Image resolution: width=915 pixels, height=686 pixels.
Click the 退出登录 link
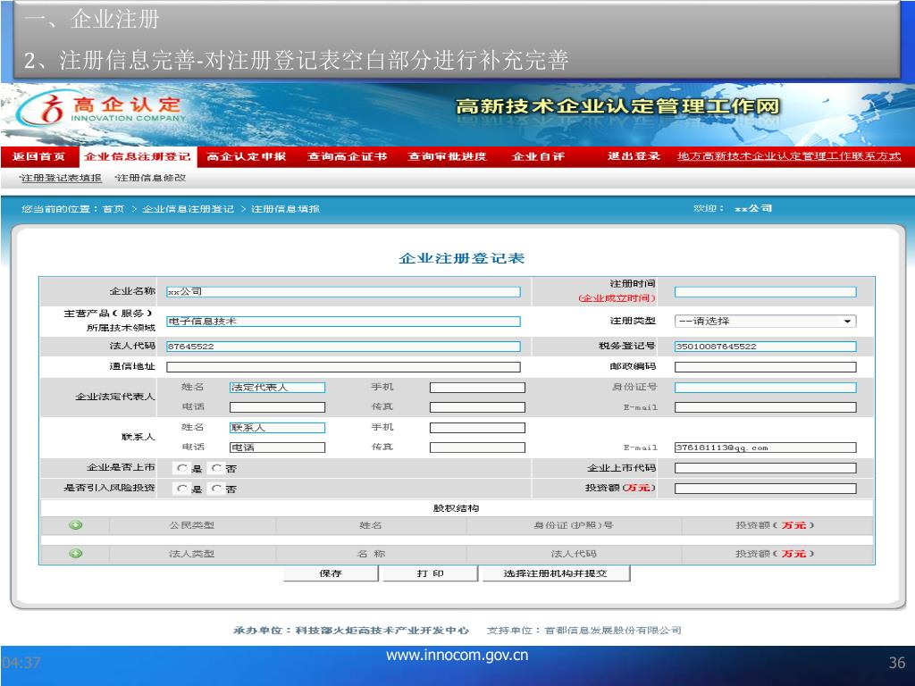click(x=634, y=157)
